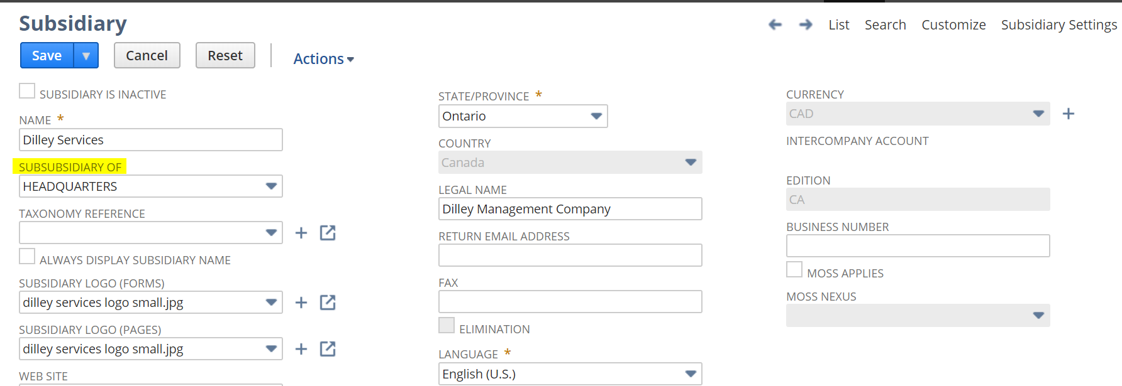The height and width of the screenshot is (386, 1122).
Task: Expand the State/Province dropdown
Action: pos(596,116)
